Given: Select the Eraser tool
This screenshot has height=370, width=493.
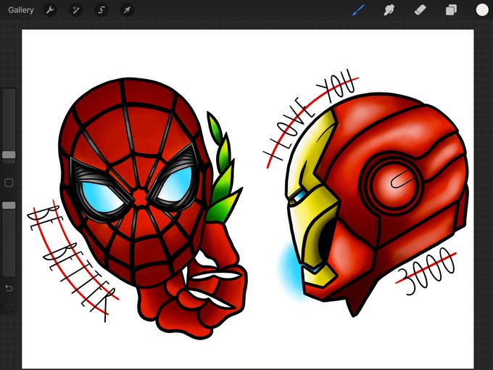Looking at the screenshot, I should 420,10.
